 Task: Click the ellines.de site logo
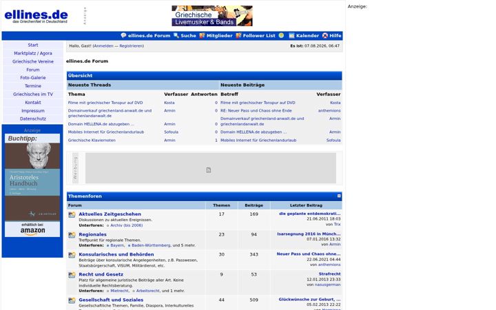pos(36,16)
